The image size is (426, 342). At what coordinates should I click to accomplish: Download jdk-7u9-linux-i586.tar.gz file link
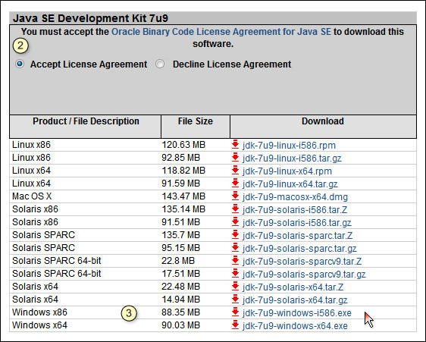click(x=292, y=158)
